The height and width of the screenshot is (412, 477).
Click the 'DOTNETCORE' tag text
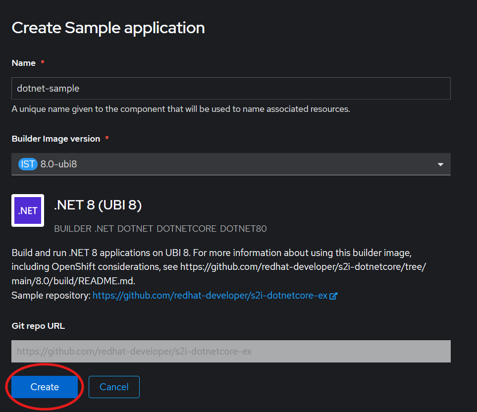tap(186, 229)
